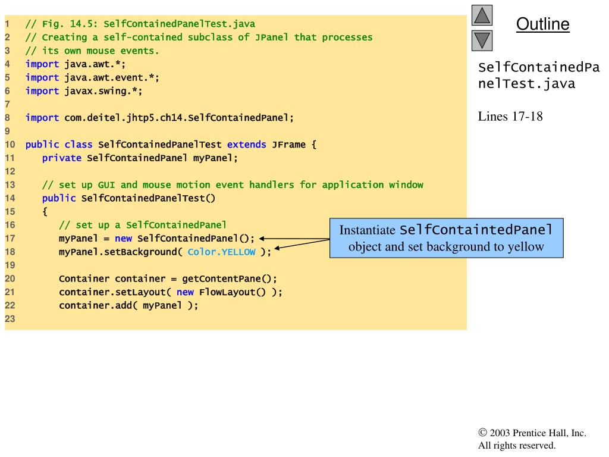Click the '// set up a SelfContainedPanel' comment
The width and height of the screenshot is (609, 457).
click(x=143, y=225)
